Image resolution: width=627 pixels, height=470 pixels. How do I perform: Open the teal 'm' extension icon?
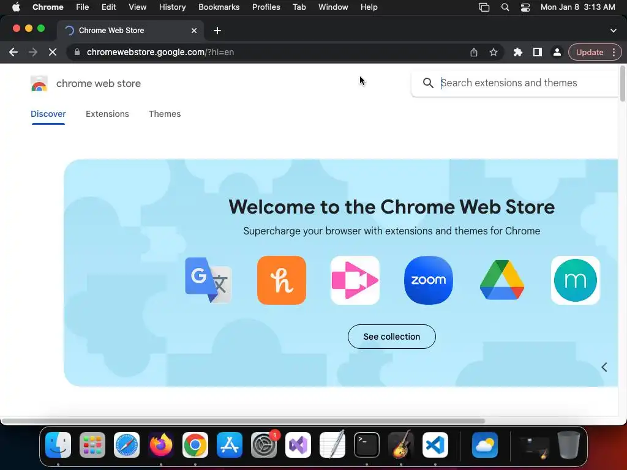[x=576, y=280]
